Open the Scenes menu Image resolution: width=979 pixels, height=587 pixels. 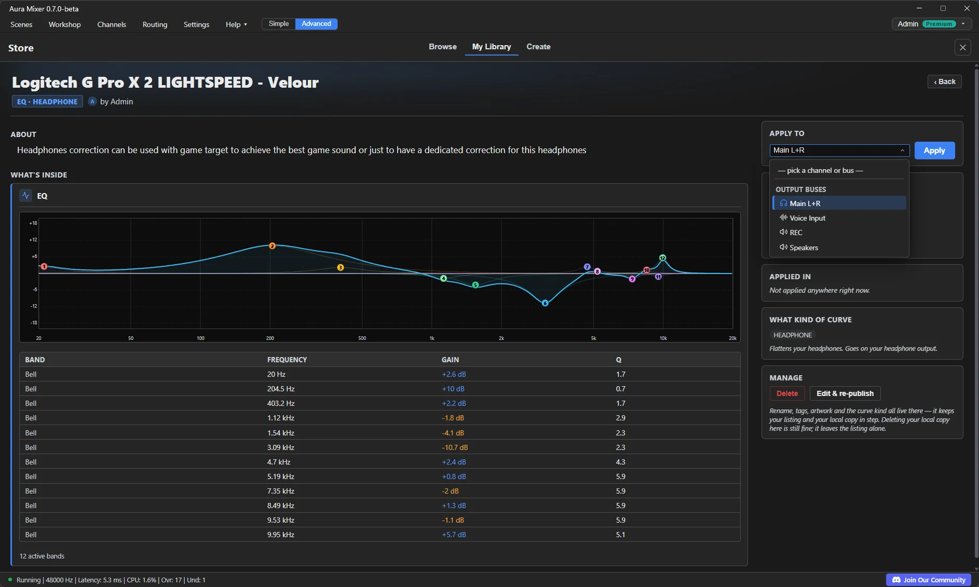(x=21, y=24)
